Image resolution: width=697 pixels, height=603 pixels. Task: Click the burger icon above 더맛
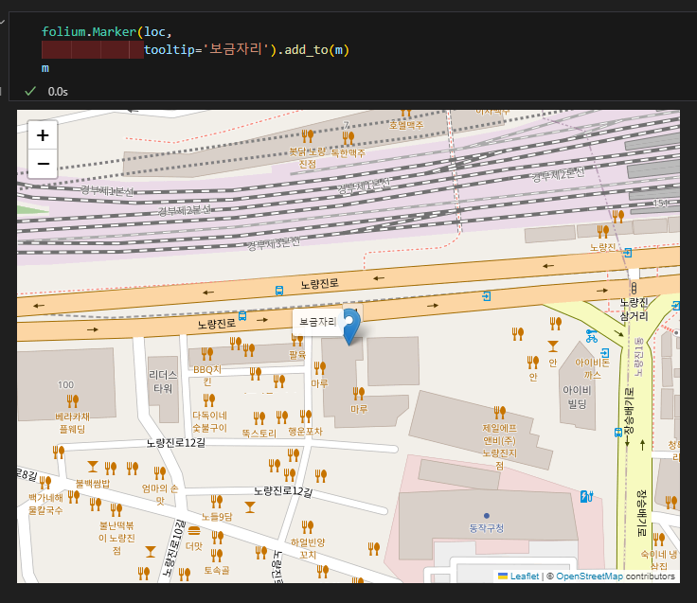pos(194,530)
